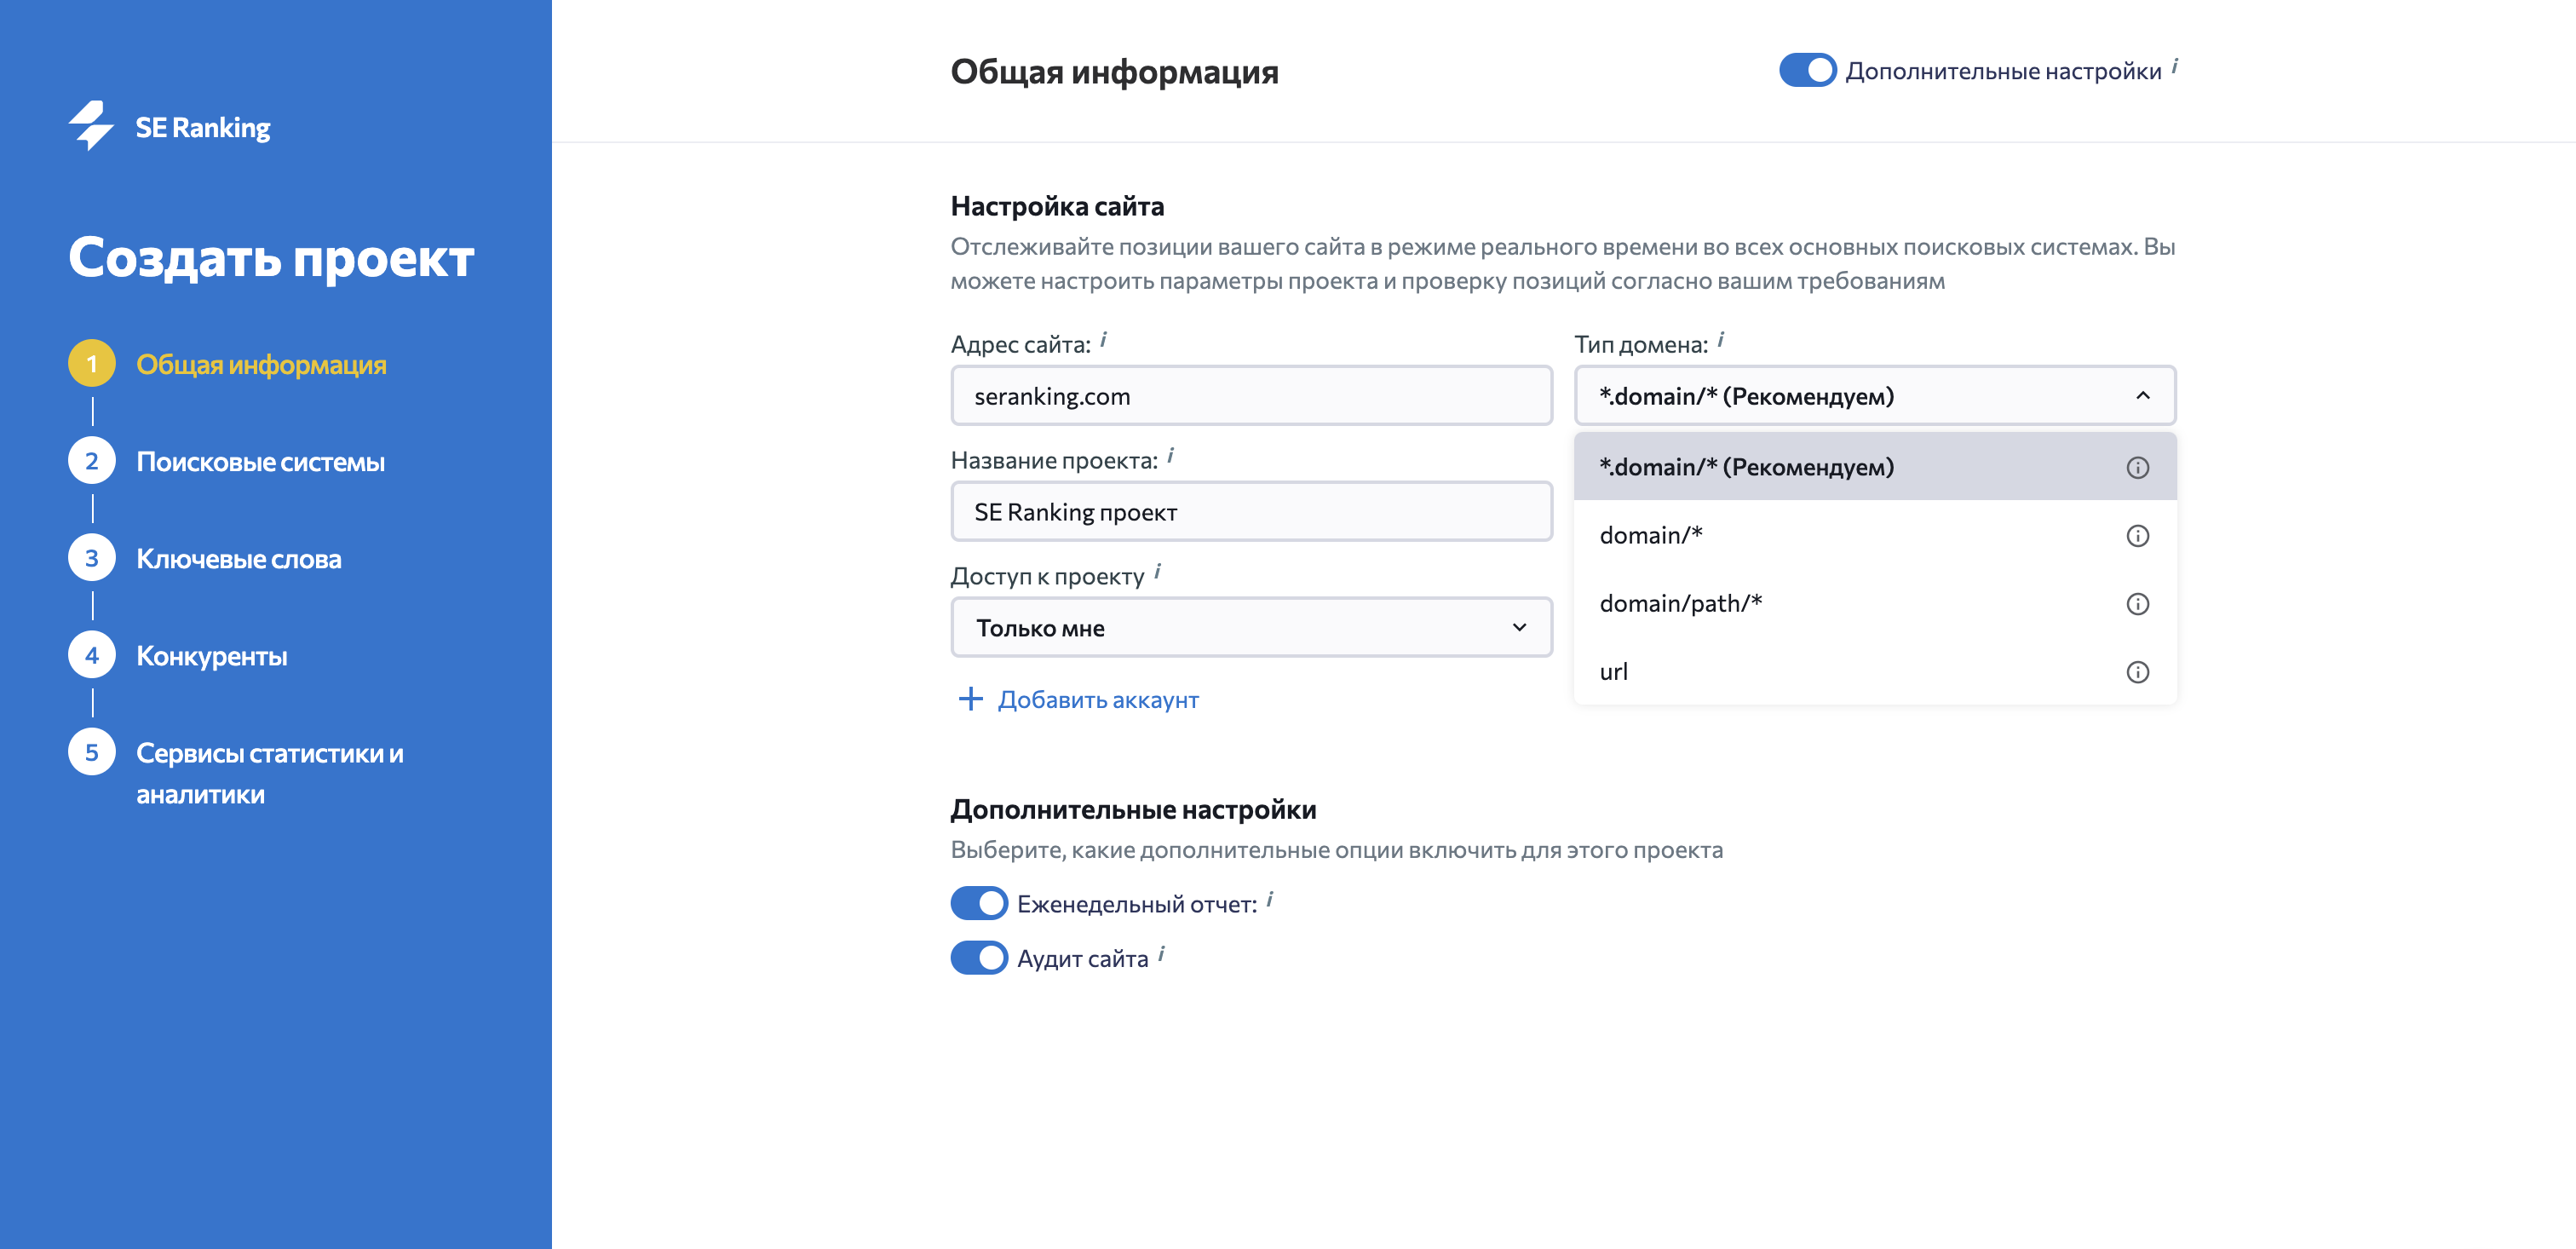Viewport: 2576px width, 1249px height.
Task: Click the Название проекта input field
Action: click(1250, 512)
